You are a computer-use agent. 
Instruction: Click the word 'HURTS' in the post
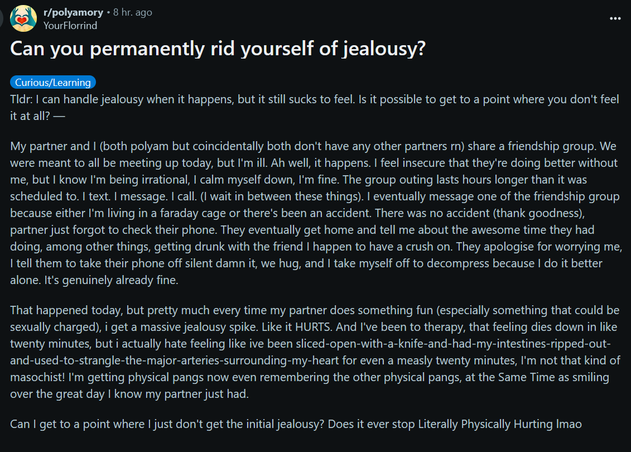tap(312, 327)
